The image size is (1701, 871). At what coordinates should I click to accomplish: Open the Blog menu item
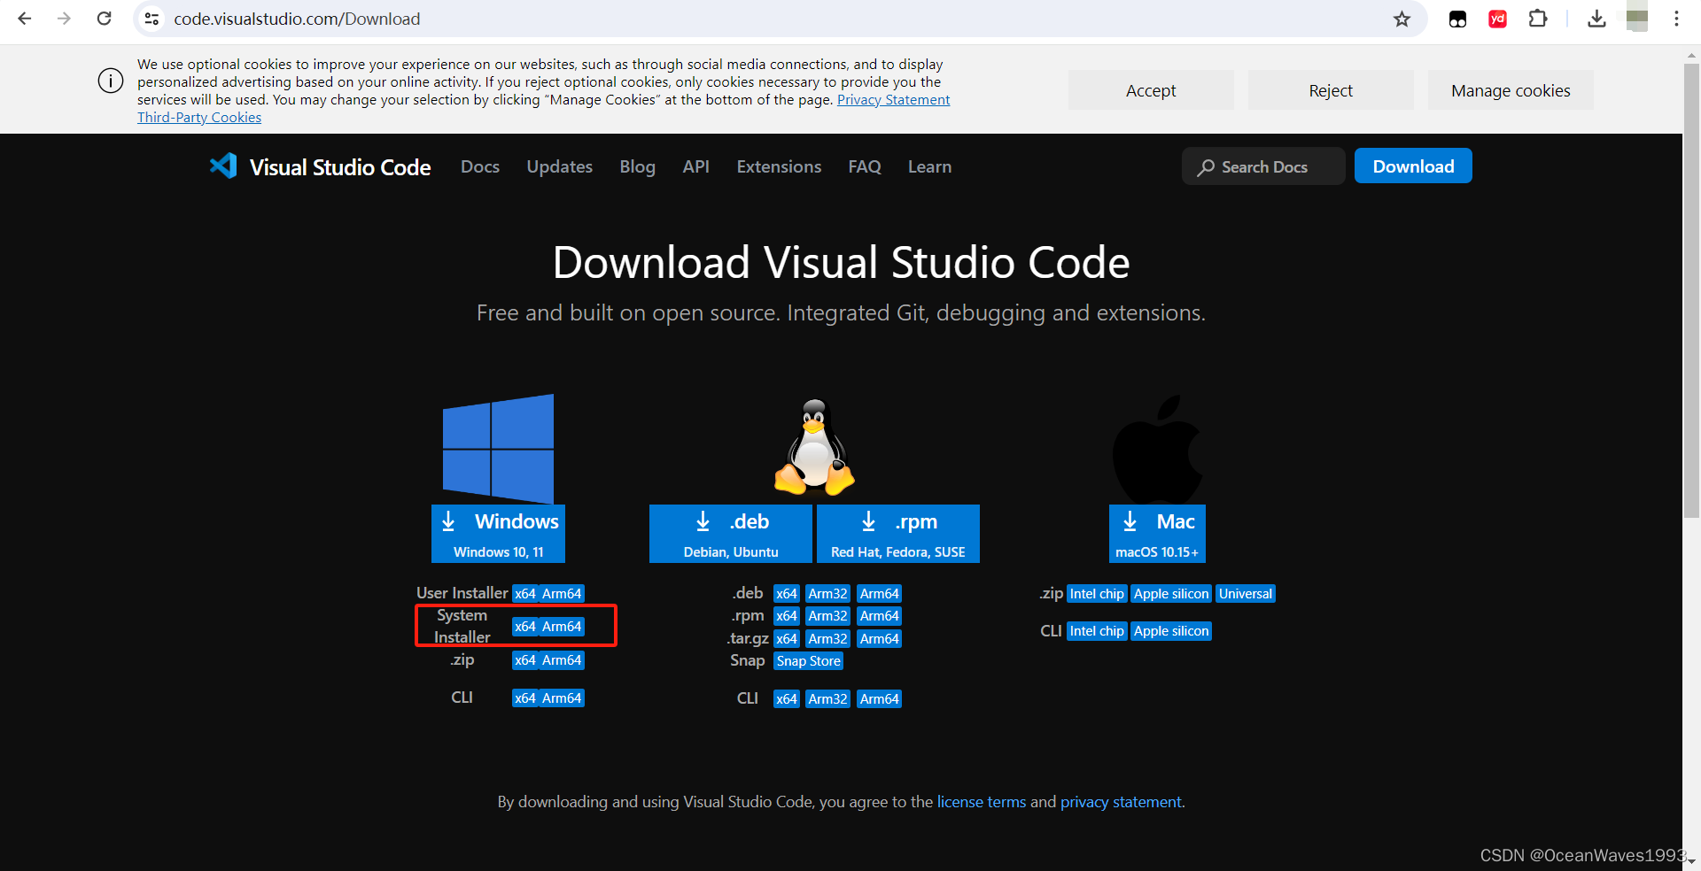coord(638,166)
